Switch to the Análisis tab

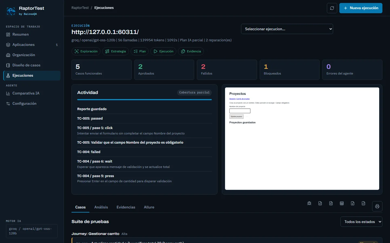[x=101, y=207]
